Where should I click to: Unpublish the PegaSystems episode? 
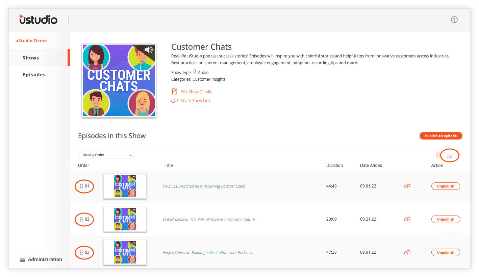coord(446,252)
